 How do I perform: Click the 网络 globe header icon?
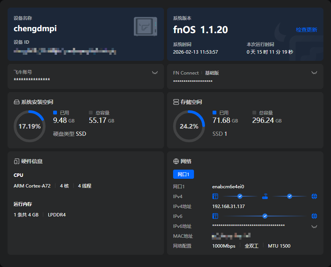click(176, 161)
